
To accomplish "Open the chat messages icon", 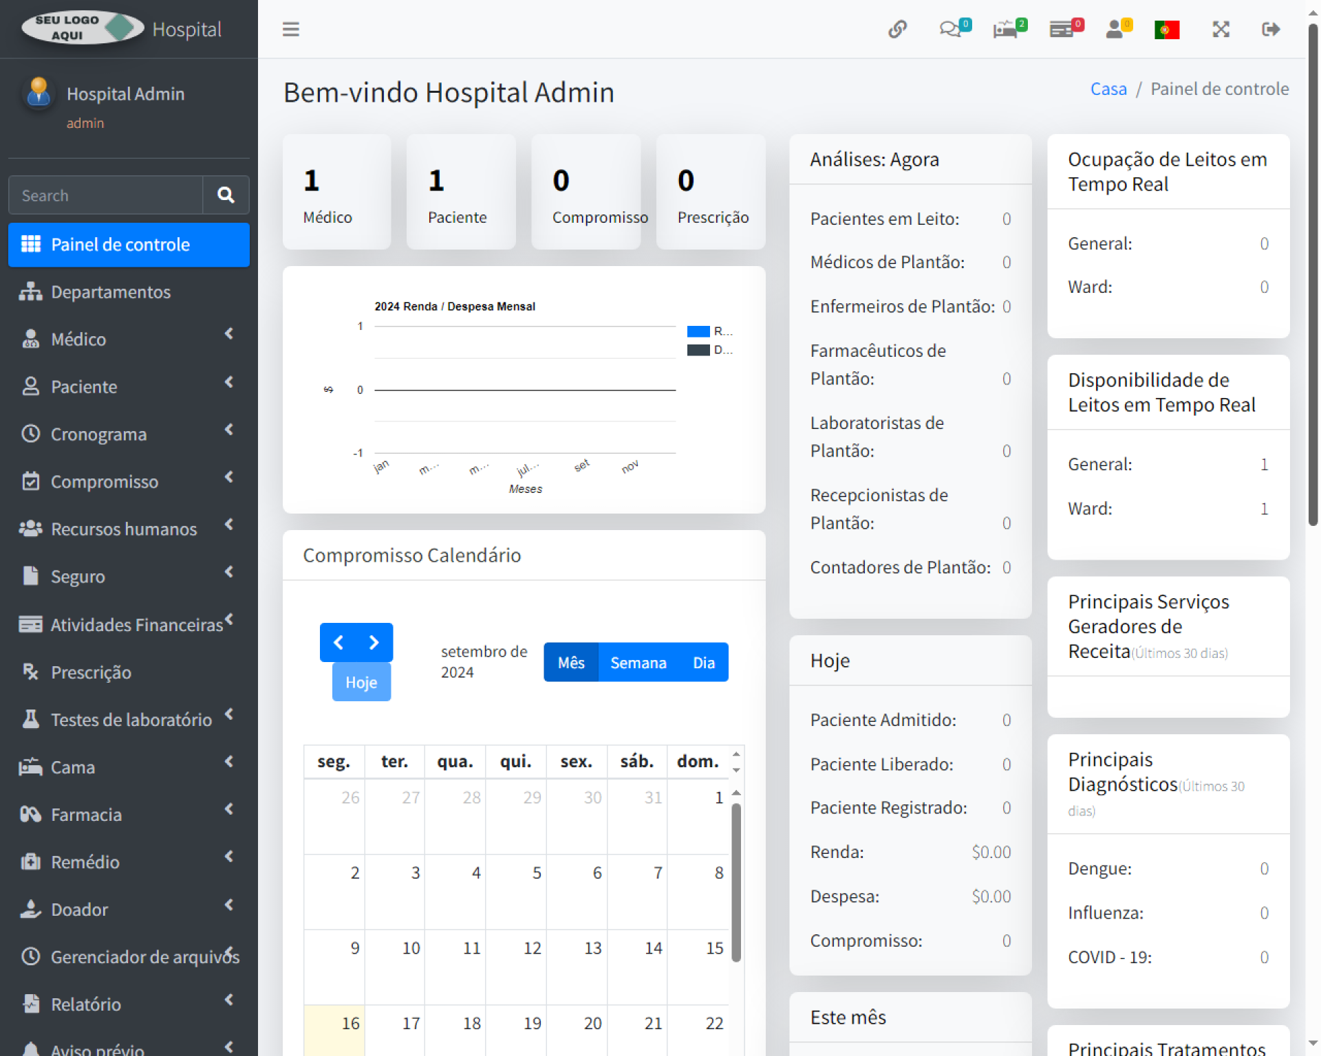I will 950,29.
